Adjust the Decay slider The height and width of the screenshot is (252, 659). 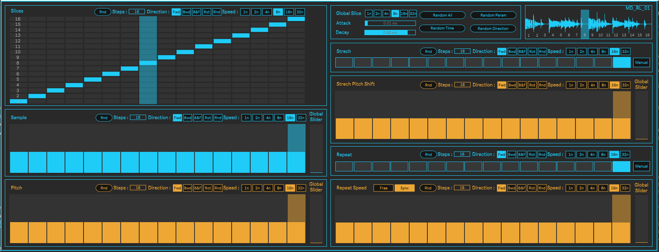point(390,33)
